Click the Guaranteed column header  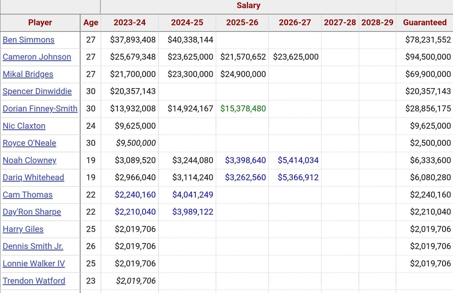click(x=424, y=23)
